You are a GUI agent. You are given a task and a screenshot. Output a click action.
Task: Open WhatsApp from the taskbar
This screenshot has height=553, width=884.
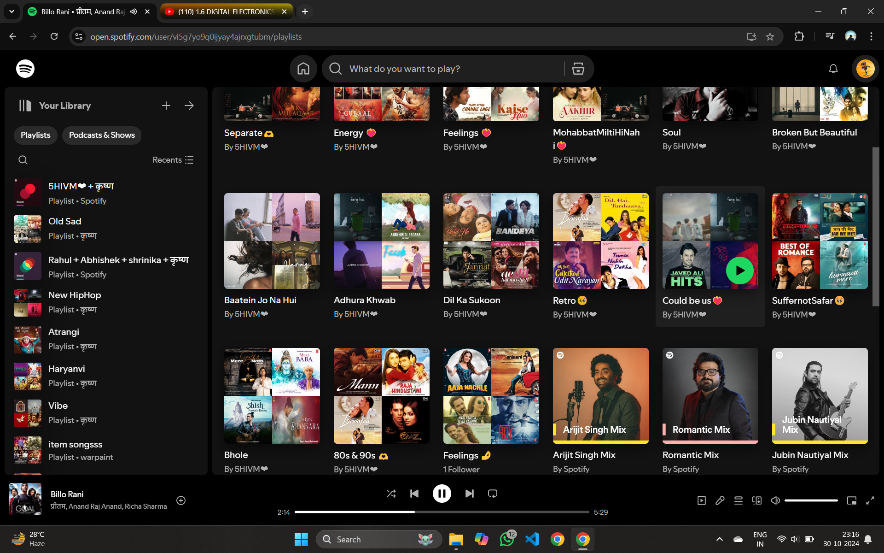[x=507, y=539]
